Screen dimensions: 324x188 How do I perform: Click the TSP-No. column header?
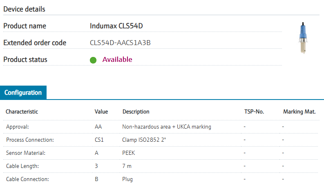[x=253, y=111]
